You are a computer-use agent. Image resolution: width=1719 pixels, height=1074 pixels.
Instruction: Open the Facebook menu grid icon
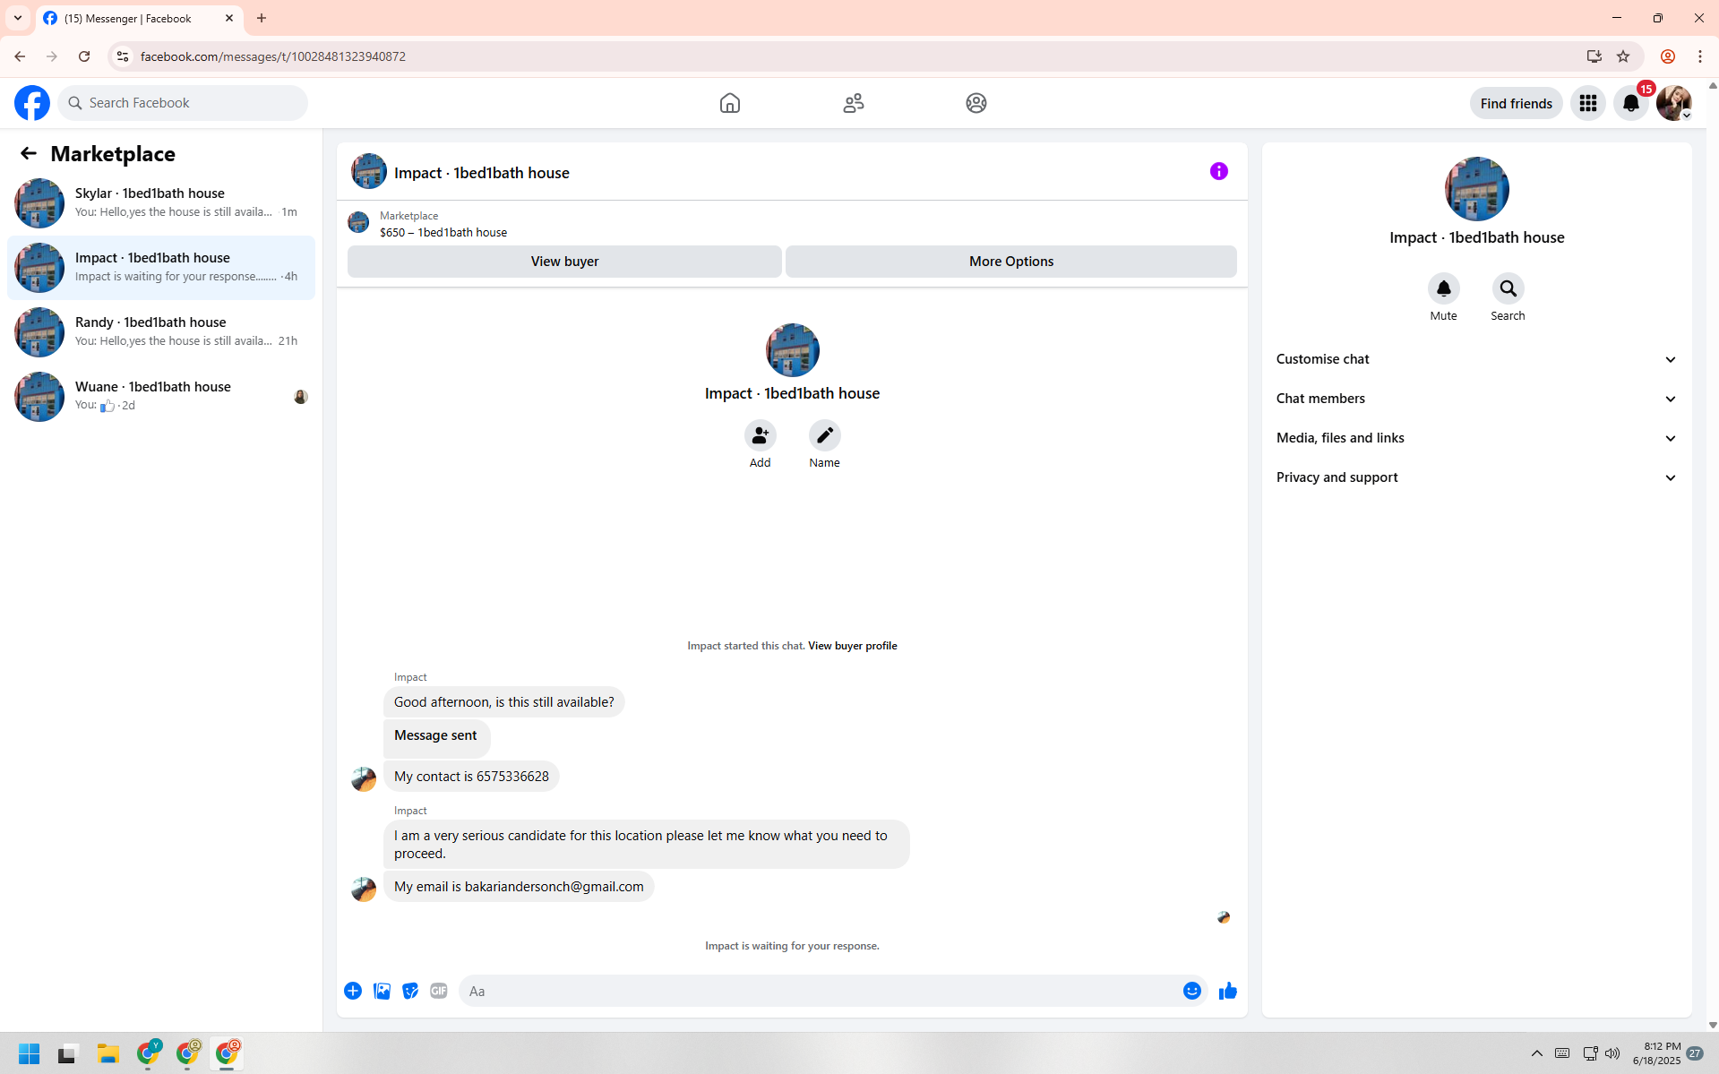click(1588, 103)
